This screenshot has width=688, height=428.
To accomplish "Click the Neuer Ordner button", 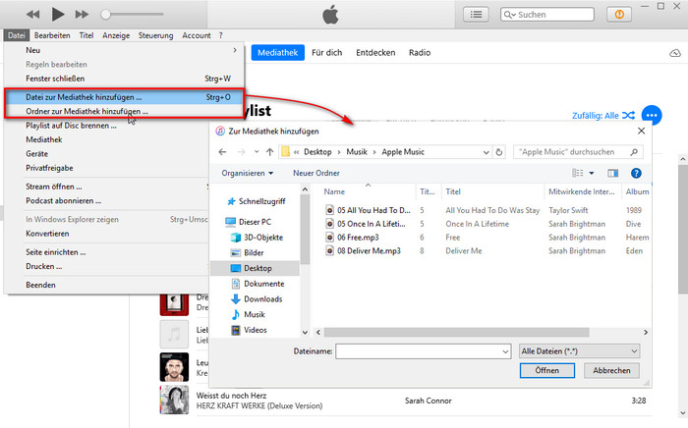I will pyautogui.click(x=316, y=173).
